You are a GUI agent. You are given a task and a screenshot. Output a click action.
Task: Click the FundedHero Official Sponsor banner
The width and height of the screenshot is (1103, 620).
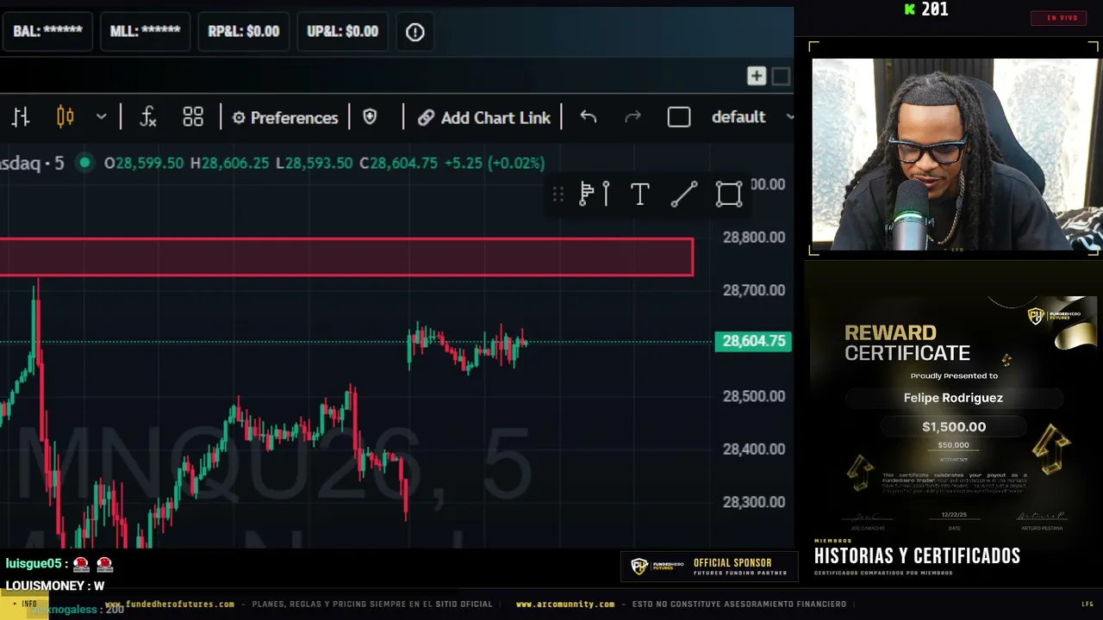coord(708,567)
